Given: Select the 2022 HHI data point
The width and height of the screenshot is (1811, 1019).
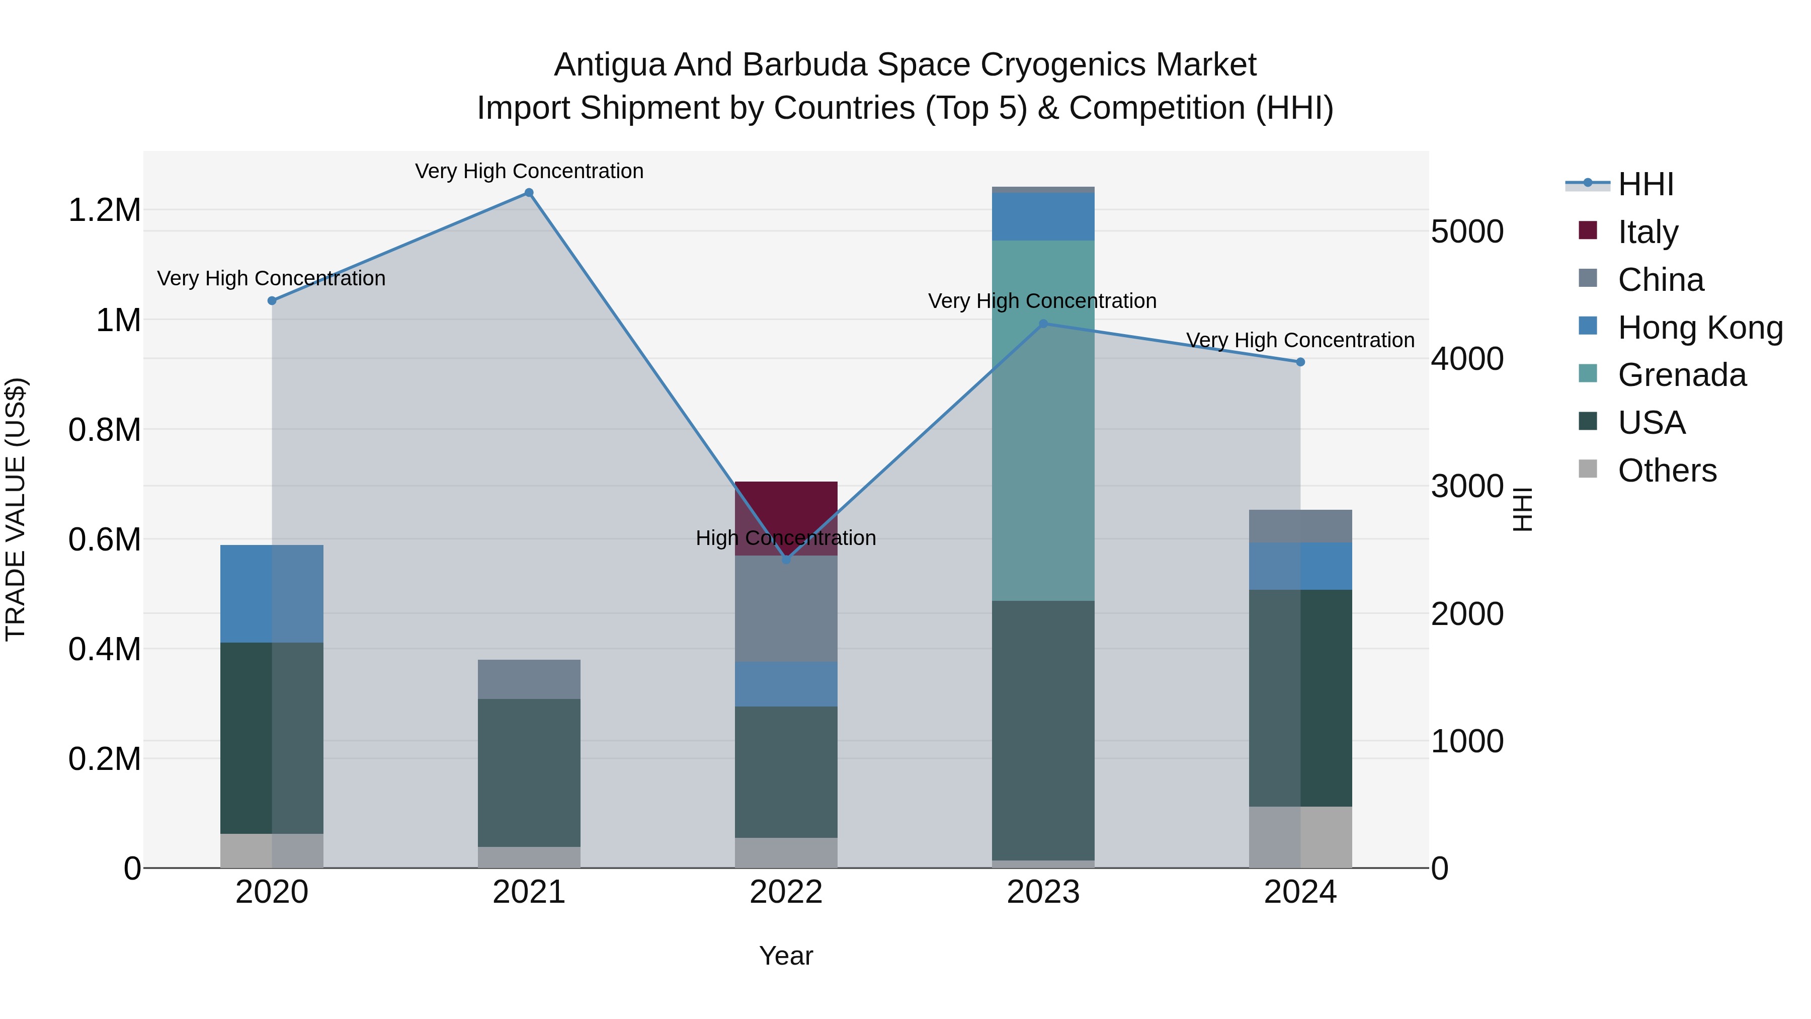Looking at the screenshot, I should coord(787,560).
